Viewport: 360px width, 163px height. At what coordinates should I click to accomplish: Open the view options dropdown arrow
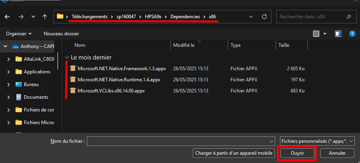coord(325,34)
